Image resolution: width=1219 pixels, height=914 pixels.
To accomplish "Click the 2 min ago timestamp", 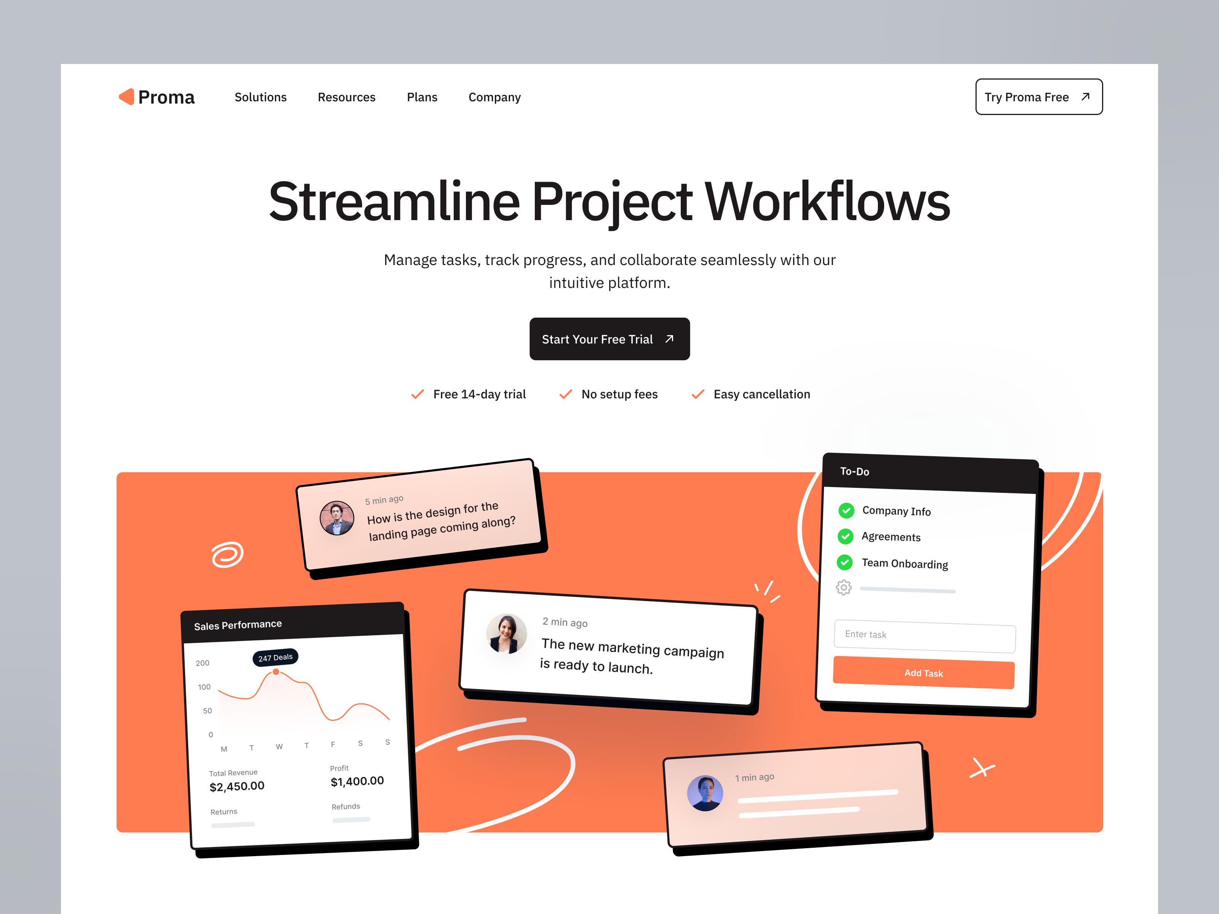I will pyautogui.click(x=565, y=622).
